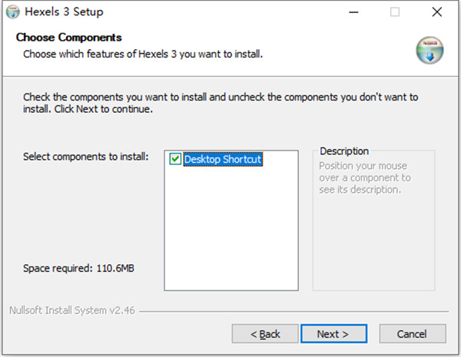Go back with the Back button
Viewport: 461px width, 357px height.
(x=266, y=334)
